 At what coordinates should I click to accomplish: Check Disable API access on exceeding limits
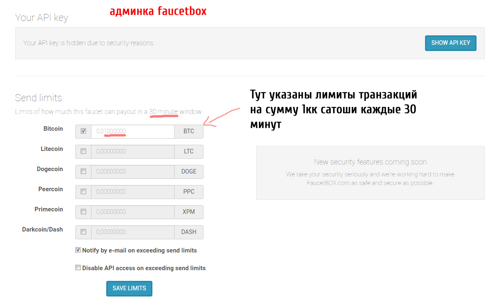click(78, 268)
